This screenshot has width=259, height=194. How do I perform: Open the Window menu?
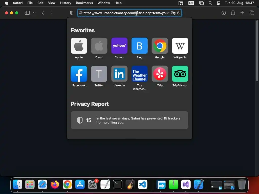[x=103, y=3]
